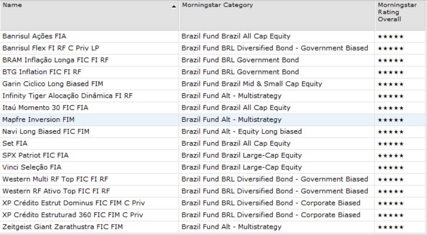Click star rating for Western RF Ativo Top

390,191
